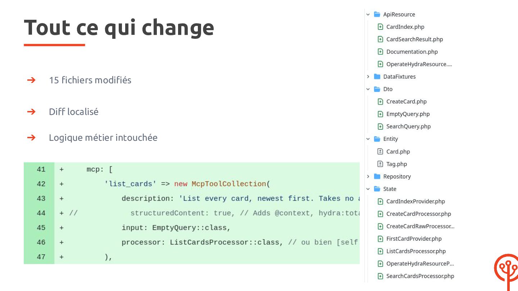The width and height of the screenshot is (518, 291).
Task: Select SearchCardsProcessor.php in the tree
Action: (420, 276)
